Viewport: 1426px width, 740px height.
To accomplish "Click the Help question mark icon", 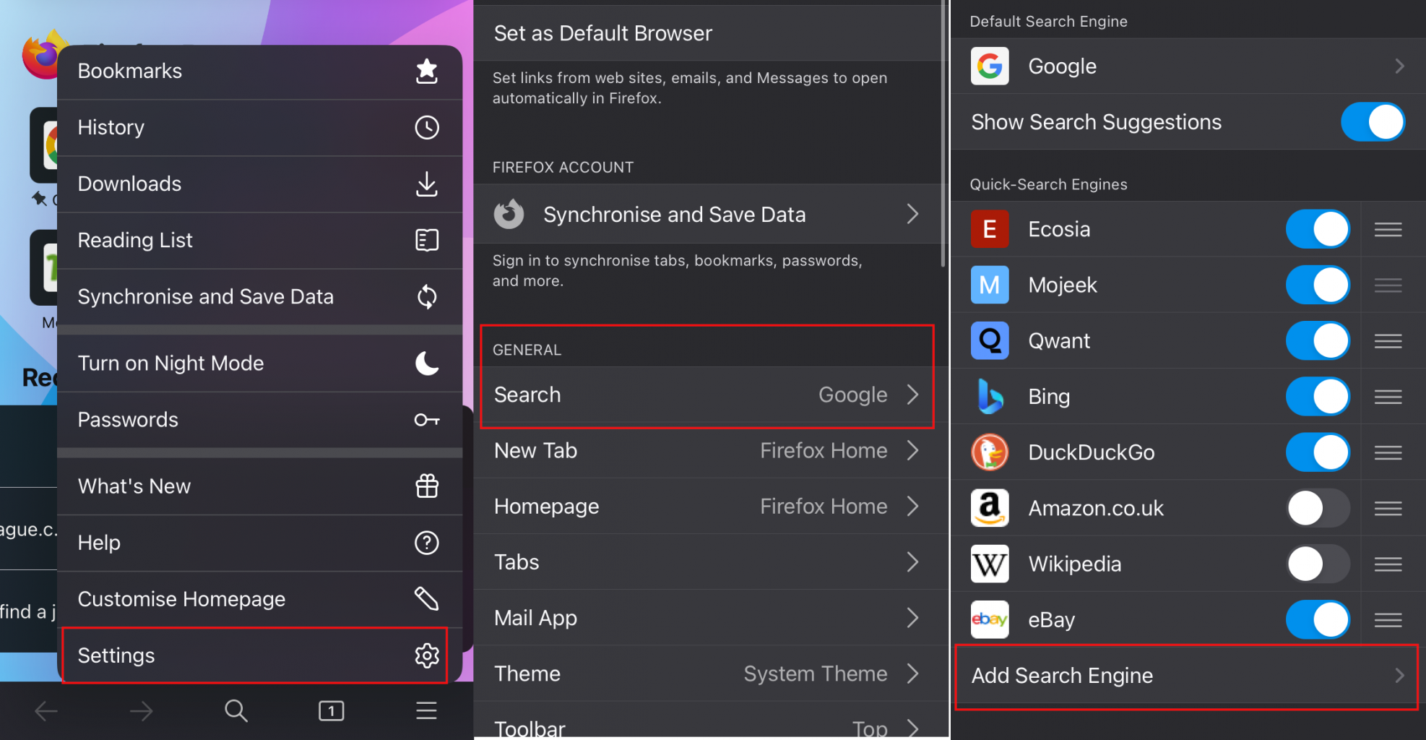I will click(427, 542).
